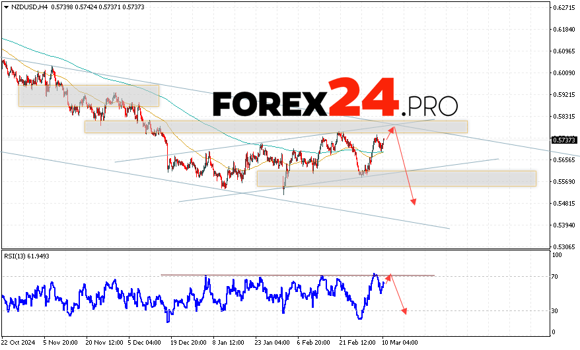Select the lower gray support zone near 0.557
Viewport: 580px width, 350px height.
(396, 179)
